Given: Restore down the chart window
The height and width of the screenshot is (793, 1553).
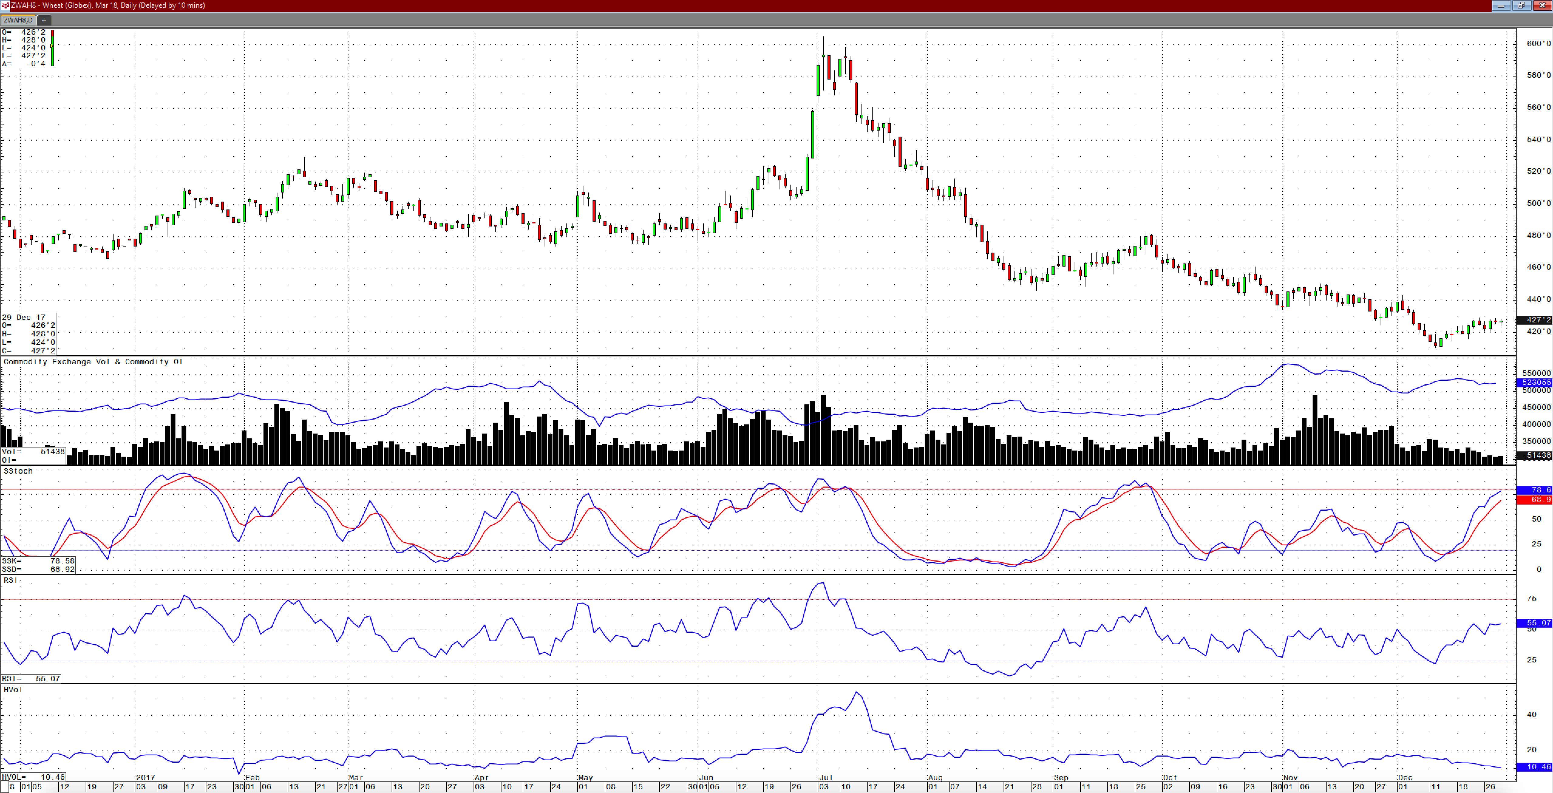Looking at the screenshot, I should [x=1521, y=5].
